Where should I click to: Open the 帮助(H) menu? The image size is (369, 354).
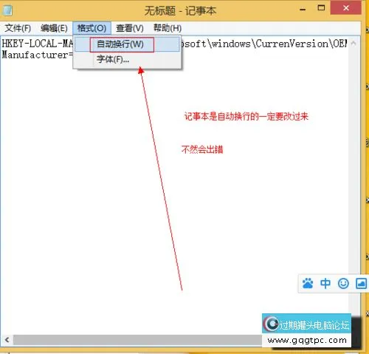coord(168,28)
